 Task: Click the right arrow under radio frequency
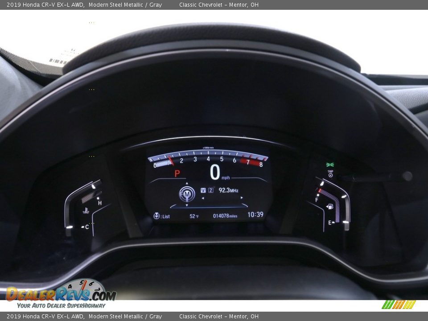tap(242, 198)
